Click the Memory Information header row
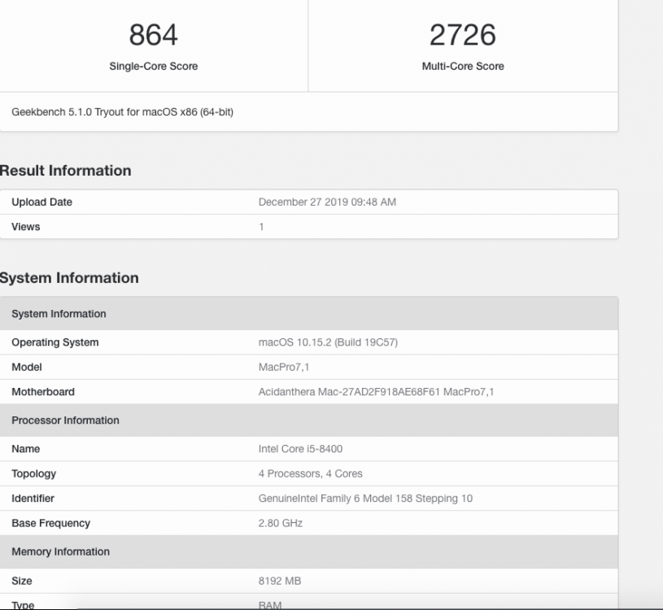The width and height of the screenshot is (663, 610). pyautogui.click(x=308, y=551)
